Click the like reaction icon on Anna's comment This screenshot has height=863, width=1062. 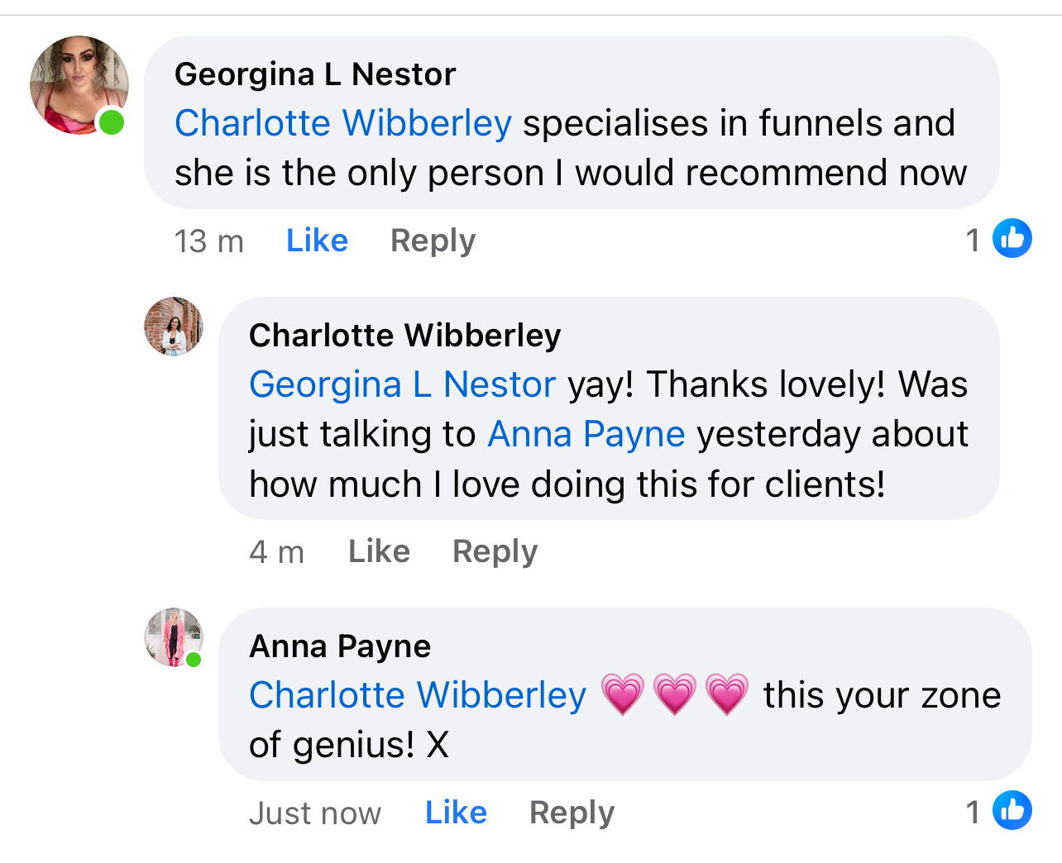click(1012, 811)
